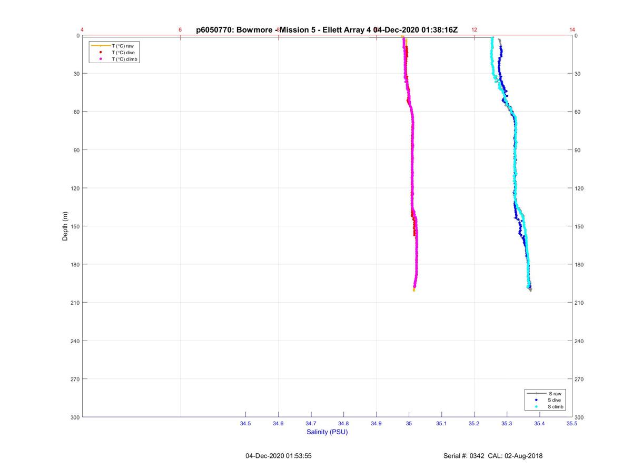
Task: Click the 'Salinity (PSU)' axis label
Action: (327, 432)
